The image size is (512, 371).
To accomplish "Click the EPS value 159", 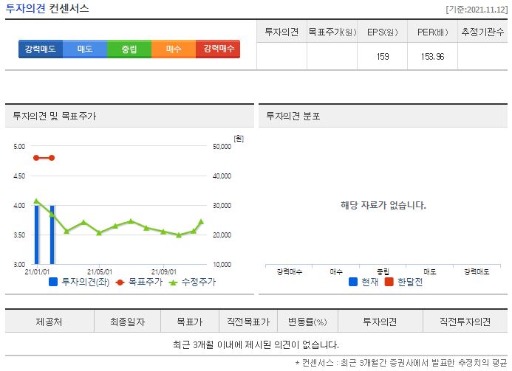I will pos(383,57).
